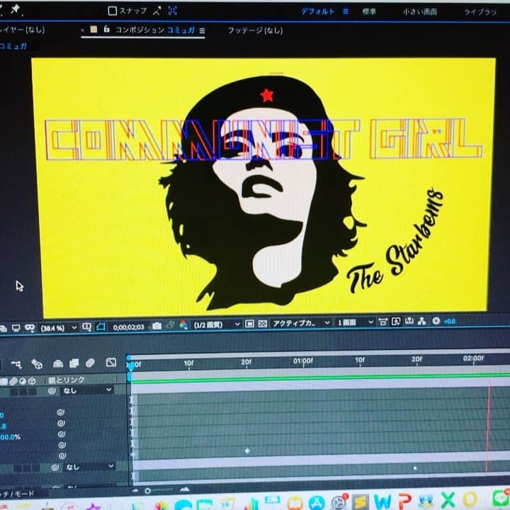Open grid and guide options icon

pos(86,327)
